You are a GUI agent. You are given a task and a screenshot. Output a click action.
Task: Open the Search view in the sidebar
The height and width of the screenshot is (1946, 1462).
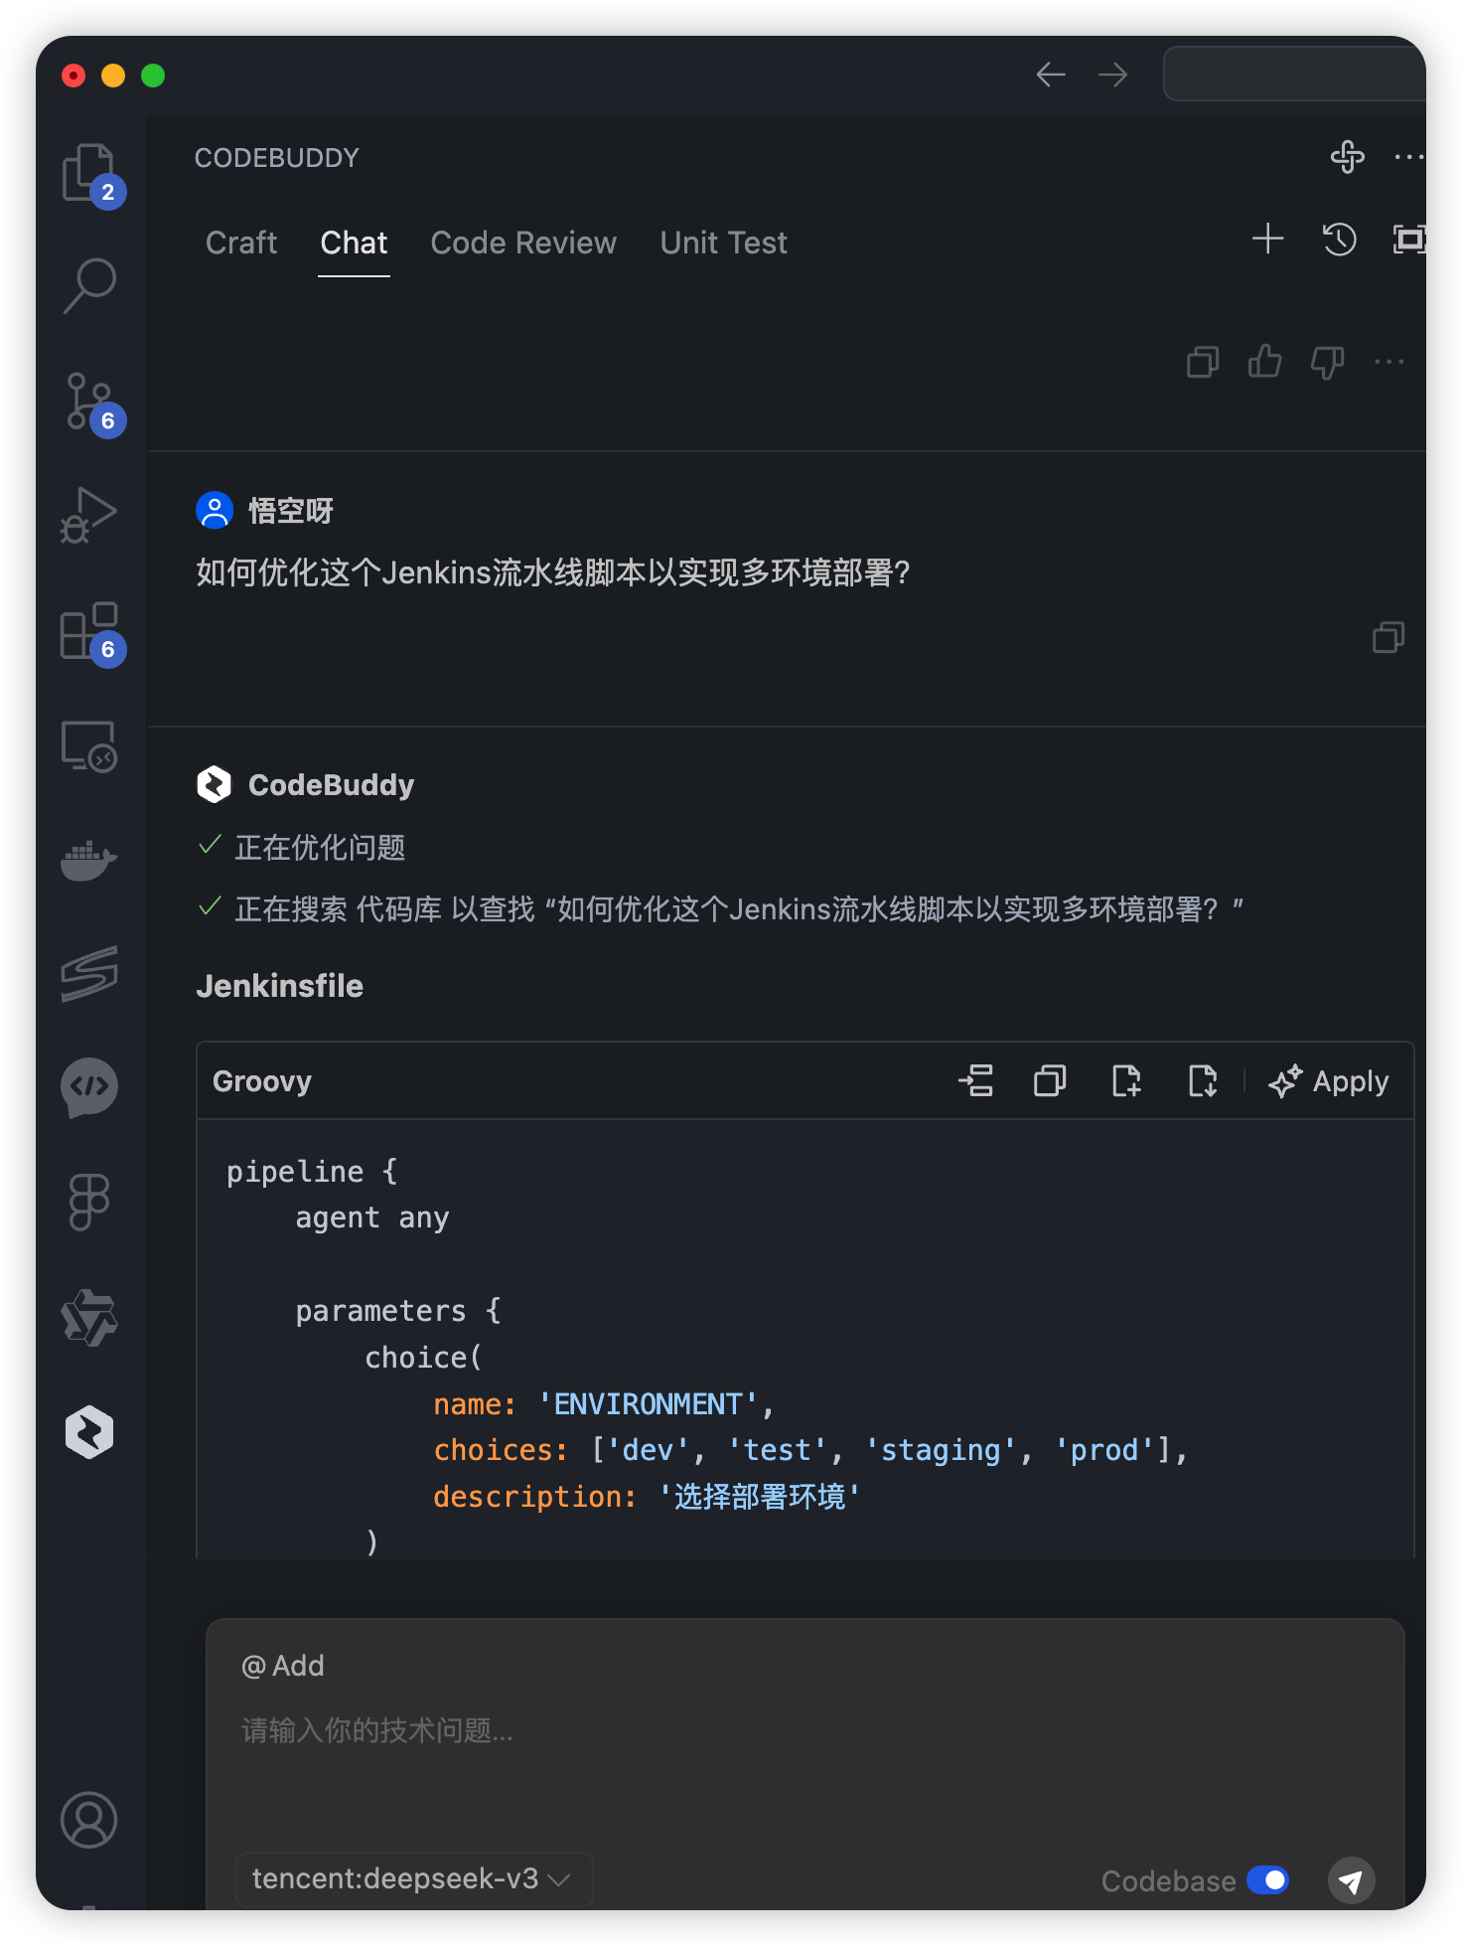coord(89,285)
